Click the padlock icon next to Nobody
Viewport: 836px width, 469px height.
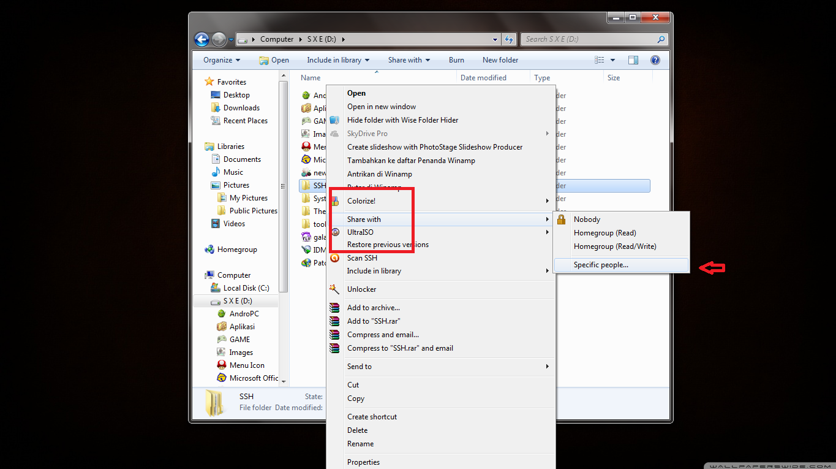pos(561,219)
